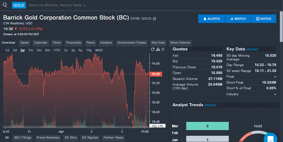Screen dimensions: 283x142
Task: Switch to the Short Interest tab
Action: click(x=180, y=43)
